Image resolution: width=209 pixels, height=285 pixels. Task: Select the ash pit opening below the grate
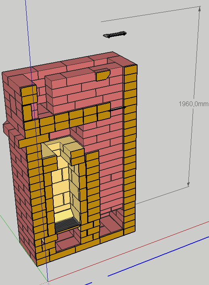click(68, 241)
